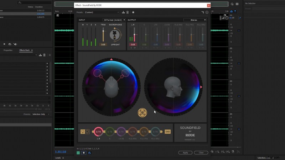Click the microphone orientation graphic
This screenshot has width=285, height=160.
[115, 35]
